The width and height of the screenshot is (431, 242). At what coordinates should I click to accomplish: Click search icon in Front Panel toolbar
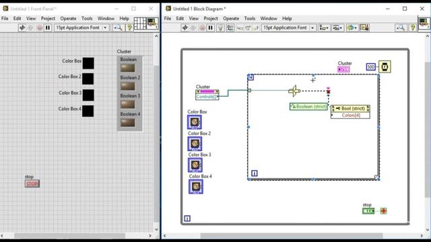pos(119,28)
